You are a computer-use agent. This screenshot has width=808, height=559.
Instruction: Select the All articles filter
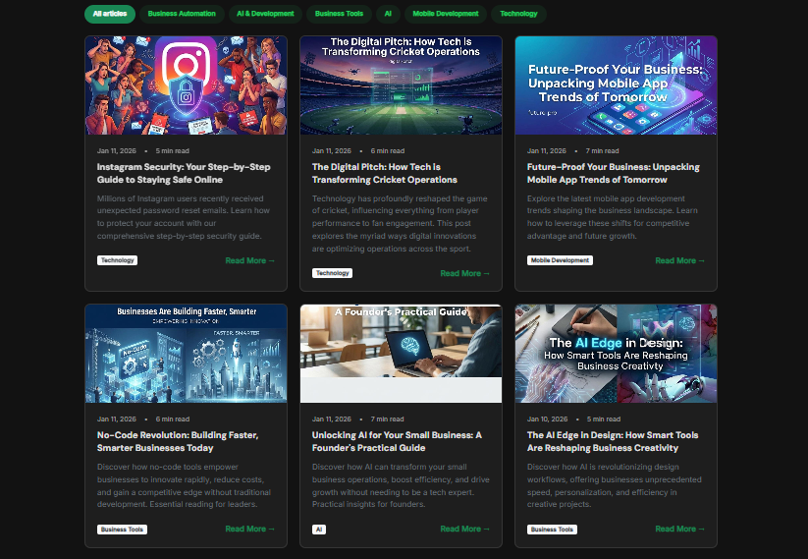[x=110, y=14]
